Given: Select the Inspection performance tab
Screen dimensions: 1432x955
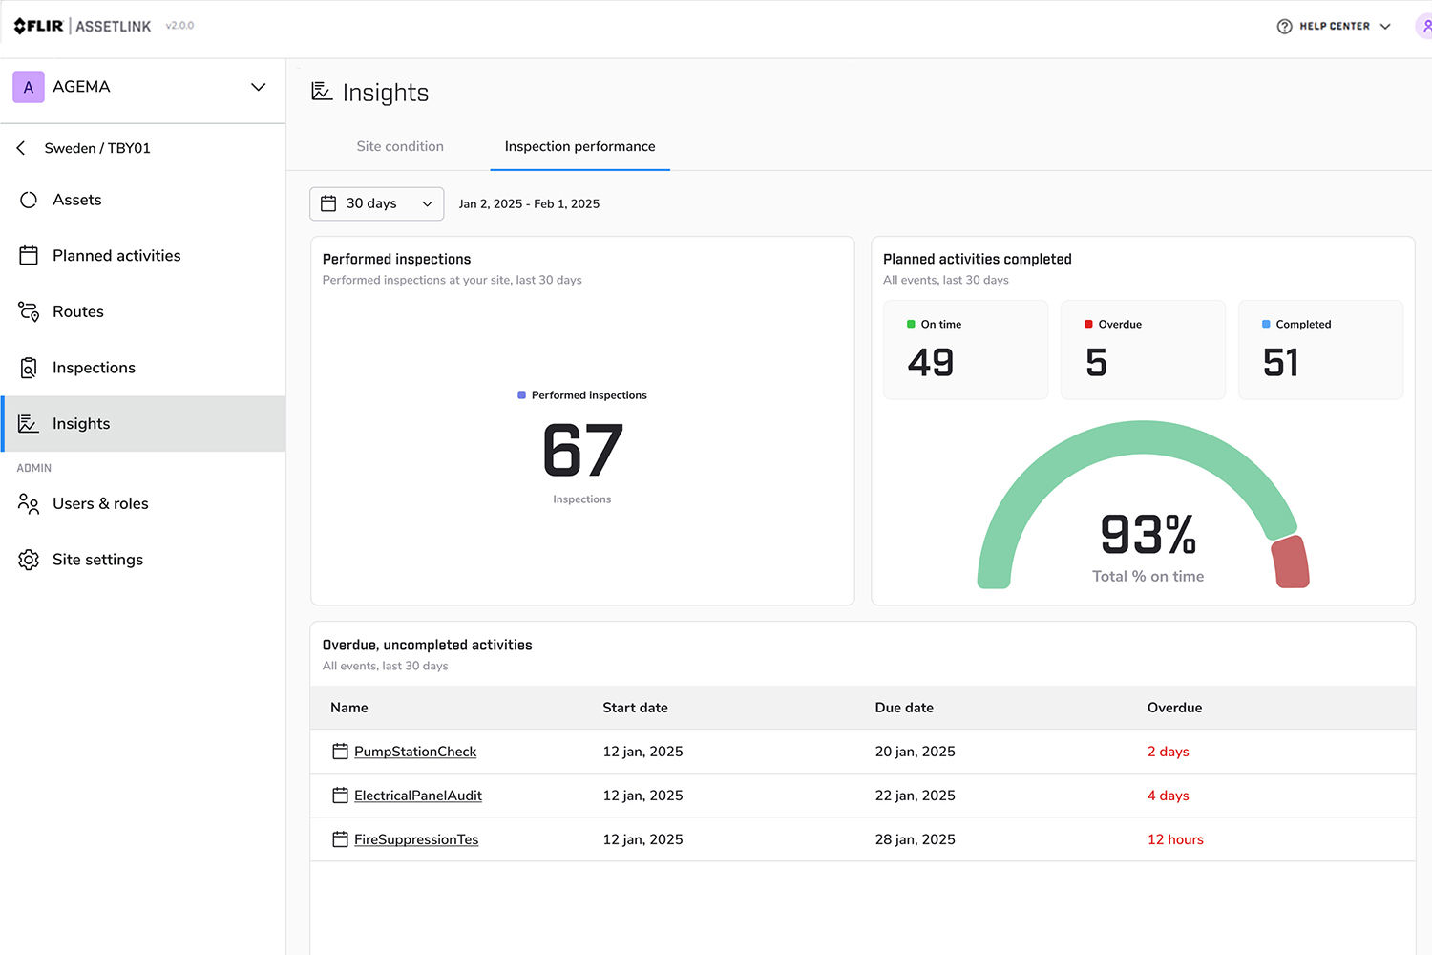Looking at the screenshot, I should coord(579,146).
